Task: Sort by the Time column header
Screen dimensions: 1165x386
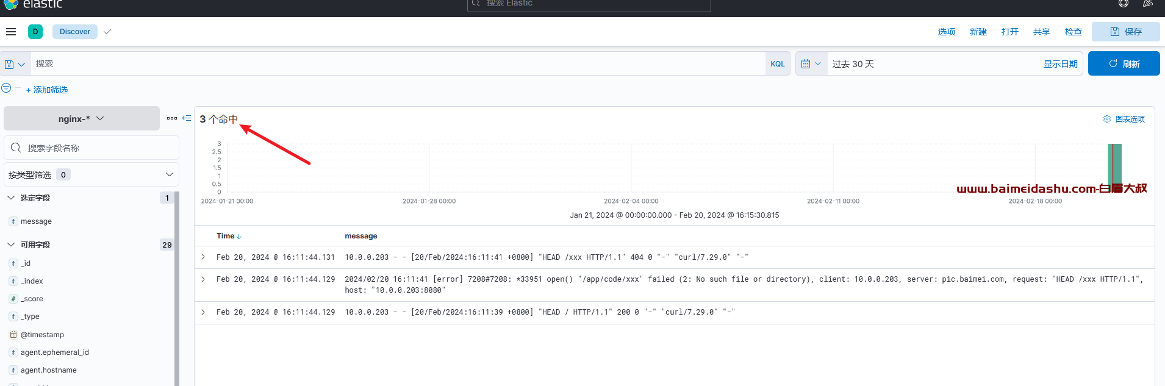Action: pyautogui.click(x=229, y=236)
